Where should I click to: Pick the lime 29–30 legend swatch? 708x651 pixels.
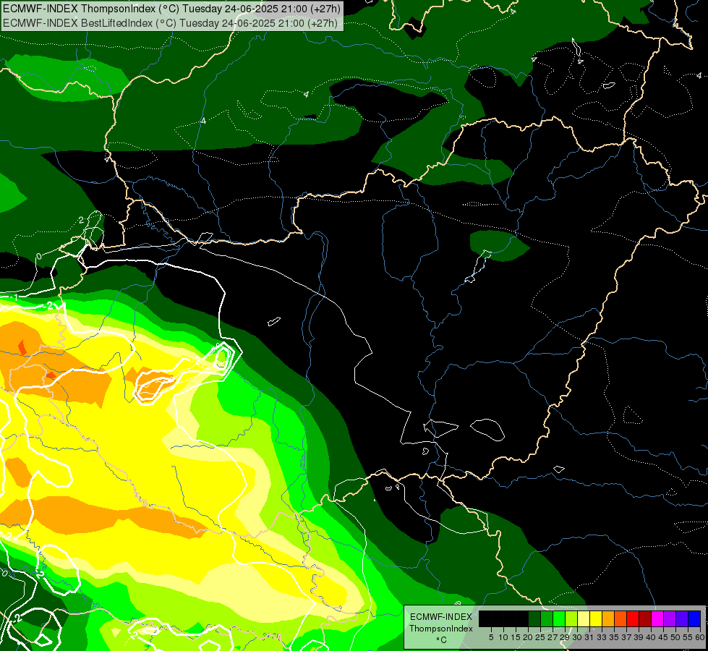coord(571,618)
